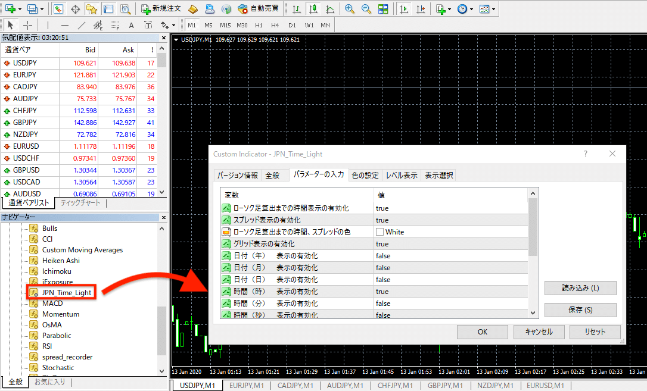The height and width of the screenshot is (391, 647).
Task: Select the cursor arrow tool
Action: (x=11, y=25)
